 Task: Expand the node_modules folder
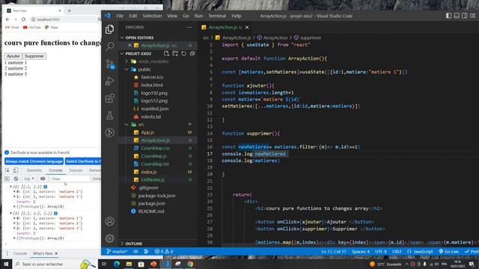click(153, 61)
